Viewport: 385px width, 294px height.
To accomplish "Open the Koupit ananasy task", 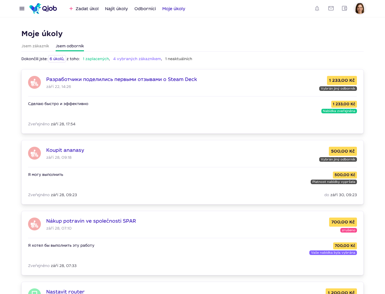I will (65, 150).
